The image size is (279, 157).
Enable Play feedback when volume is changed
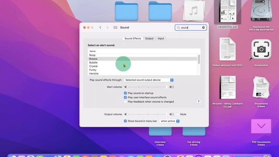[x=125, y=102]
